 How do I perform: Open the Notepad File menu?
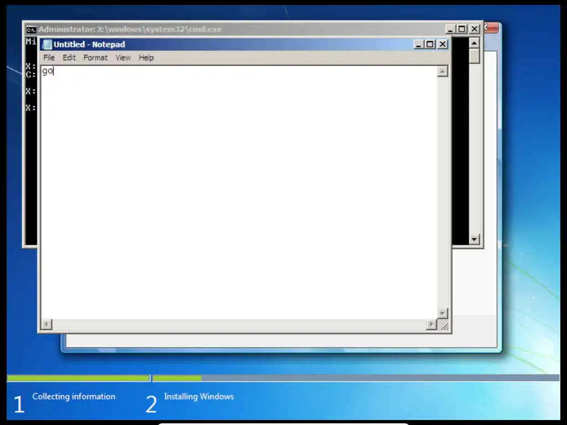(49, 58)
